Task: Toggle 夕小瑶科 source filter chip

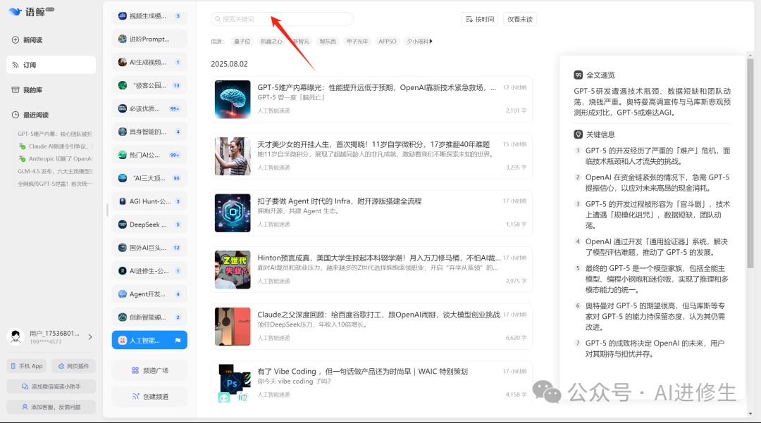Action: point(417,42)
